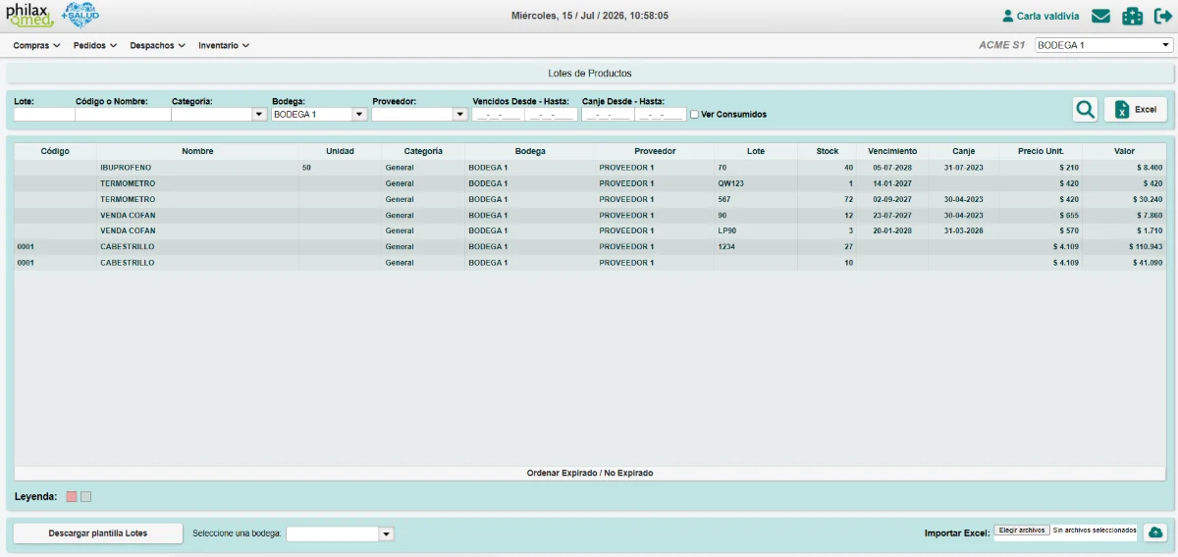The width and height of the screenshot is (1178, 557).
Task: Sort by the Nombre column header
Action: click(x=197, y=151)
